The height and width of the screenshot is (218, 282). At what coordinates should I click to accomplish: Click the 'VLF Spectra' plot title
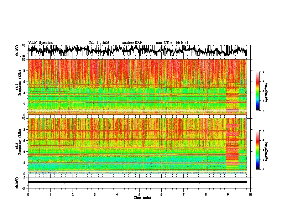(40, 43)
